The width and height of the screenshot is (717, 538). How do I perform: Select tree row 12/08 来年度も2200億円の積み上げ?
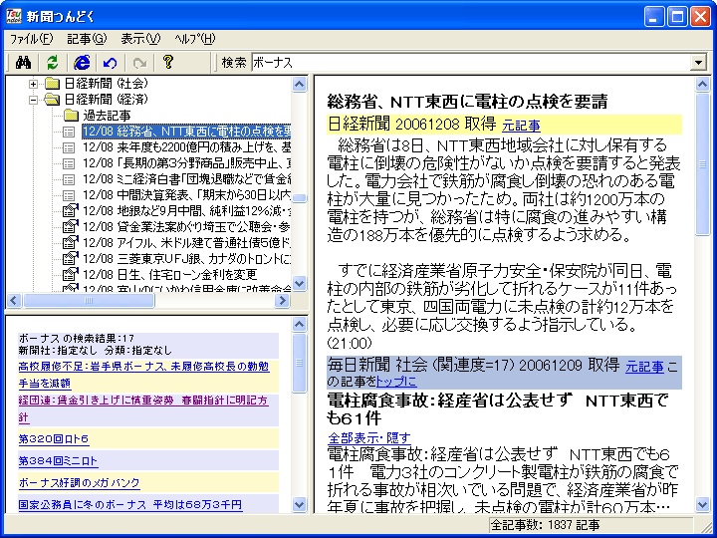(x=186, y=147)
